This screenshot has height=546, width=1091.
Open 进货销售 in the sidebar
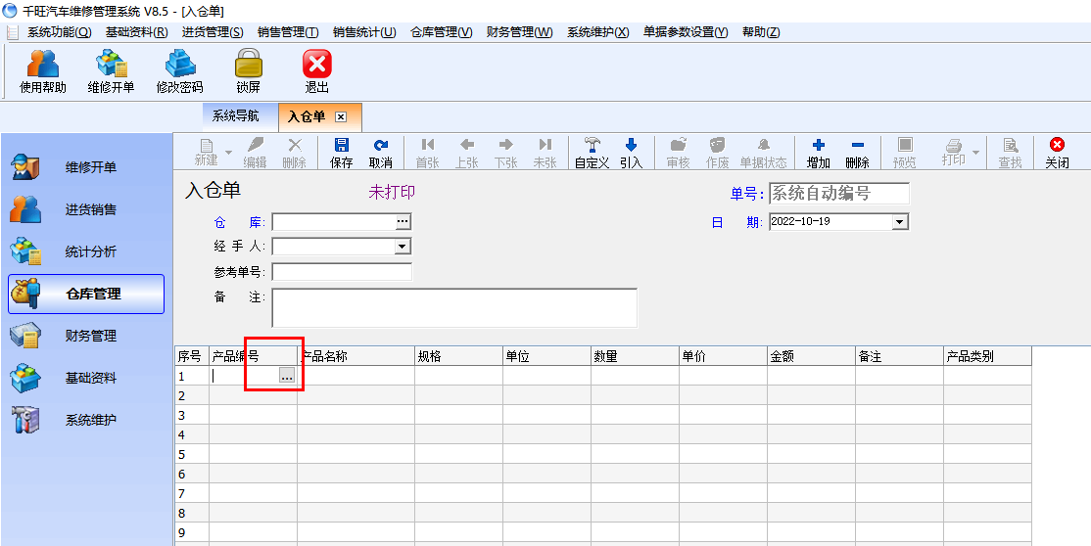point(86,209)
